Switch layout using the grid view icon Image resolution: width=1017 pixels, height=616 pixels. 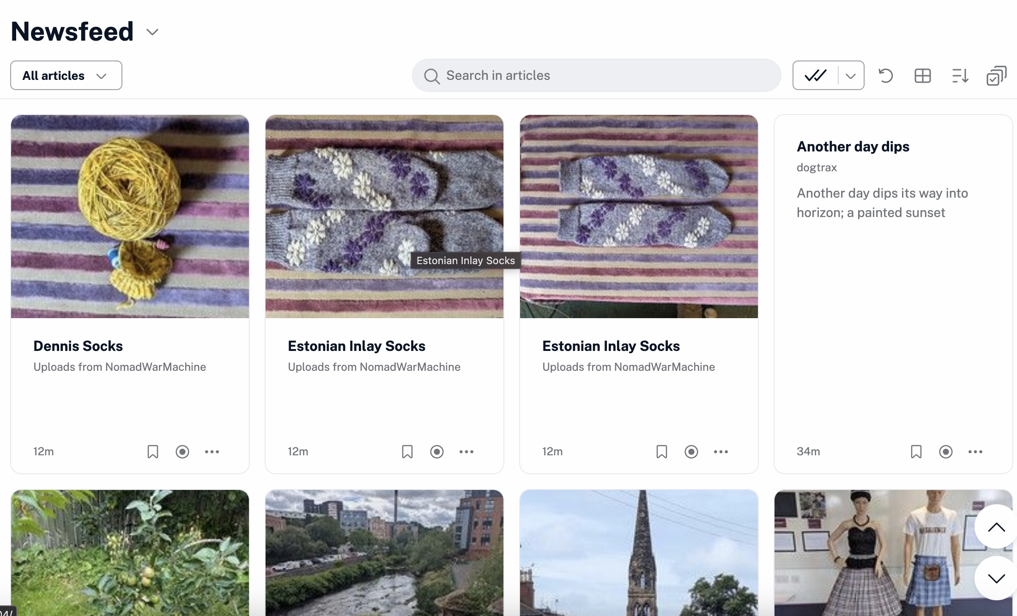pyautogui.click(x=922, y=75)
